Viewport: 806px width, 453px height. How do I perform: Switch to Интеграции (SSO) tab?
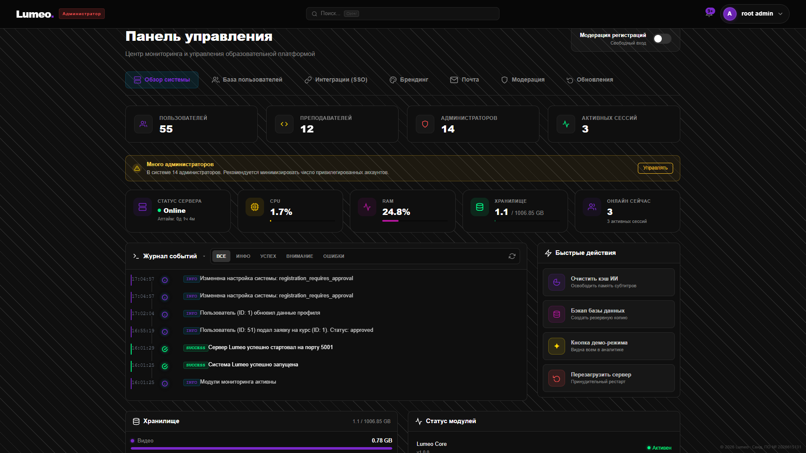click(x=336, y=80)
